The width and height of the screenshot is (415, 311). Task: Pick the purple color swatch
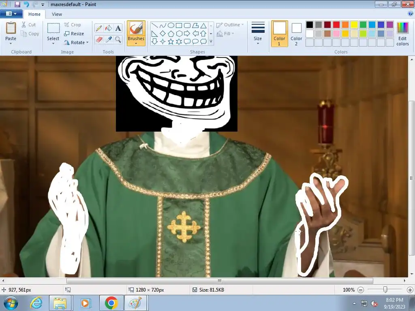pos(390,25)
